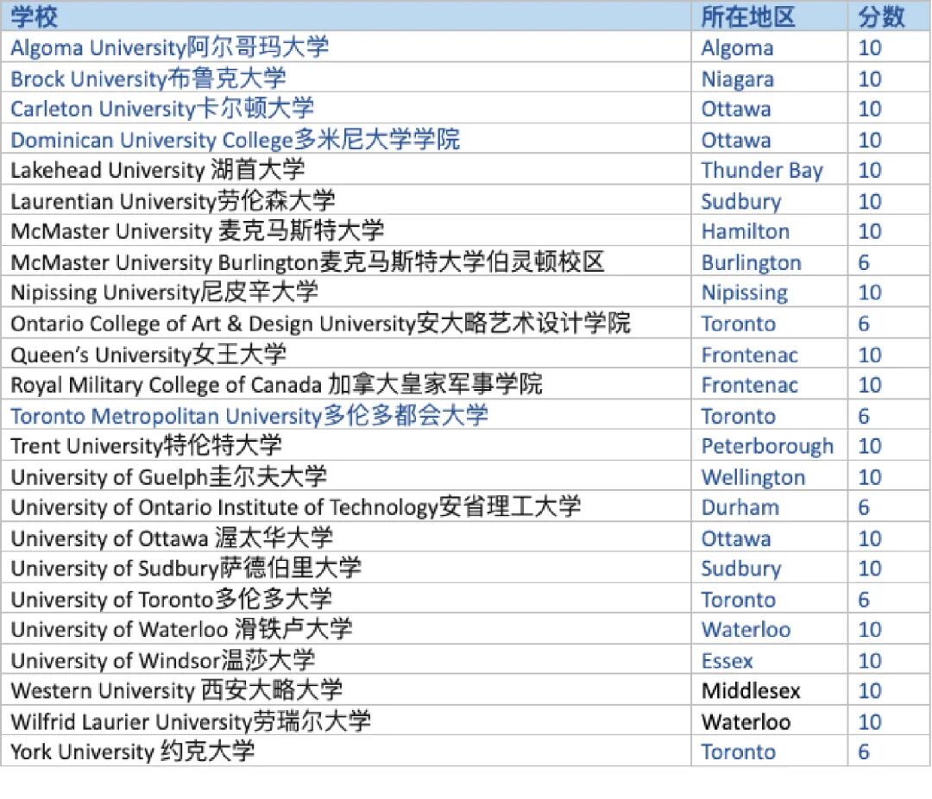This screenshot has height=799, width=932.
Task: Select the University of Waterloo 滑铁卢大学 cell
Action: 346,629
